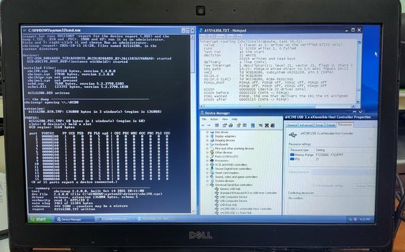Click the Device Manager title bar icon
This screenshot has height=252, width=405.
point(202,113)
